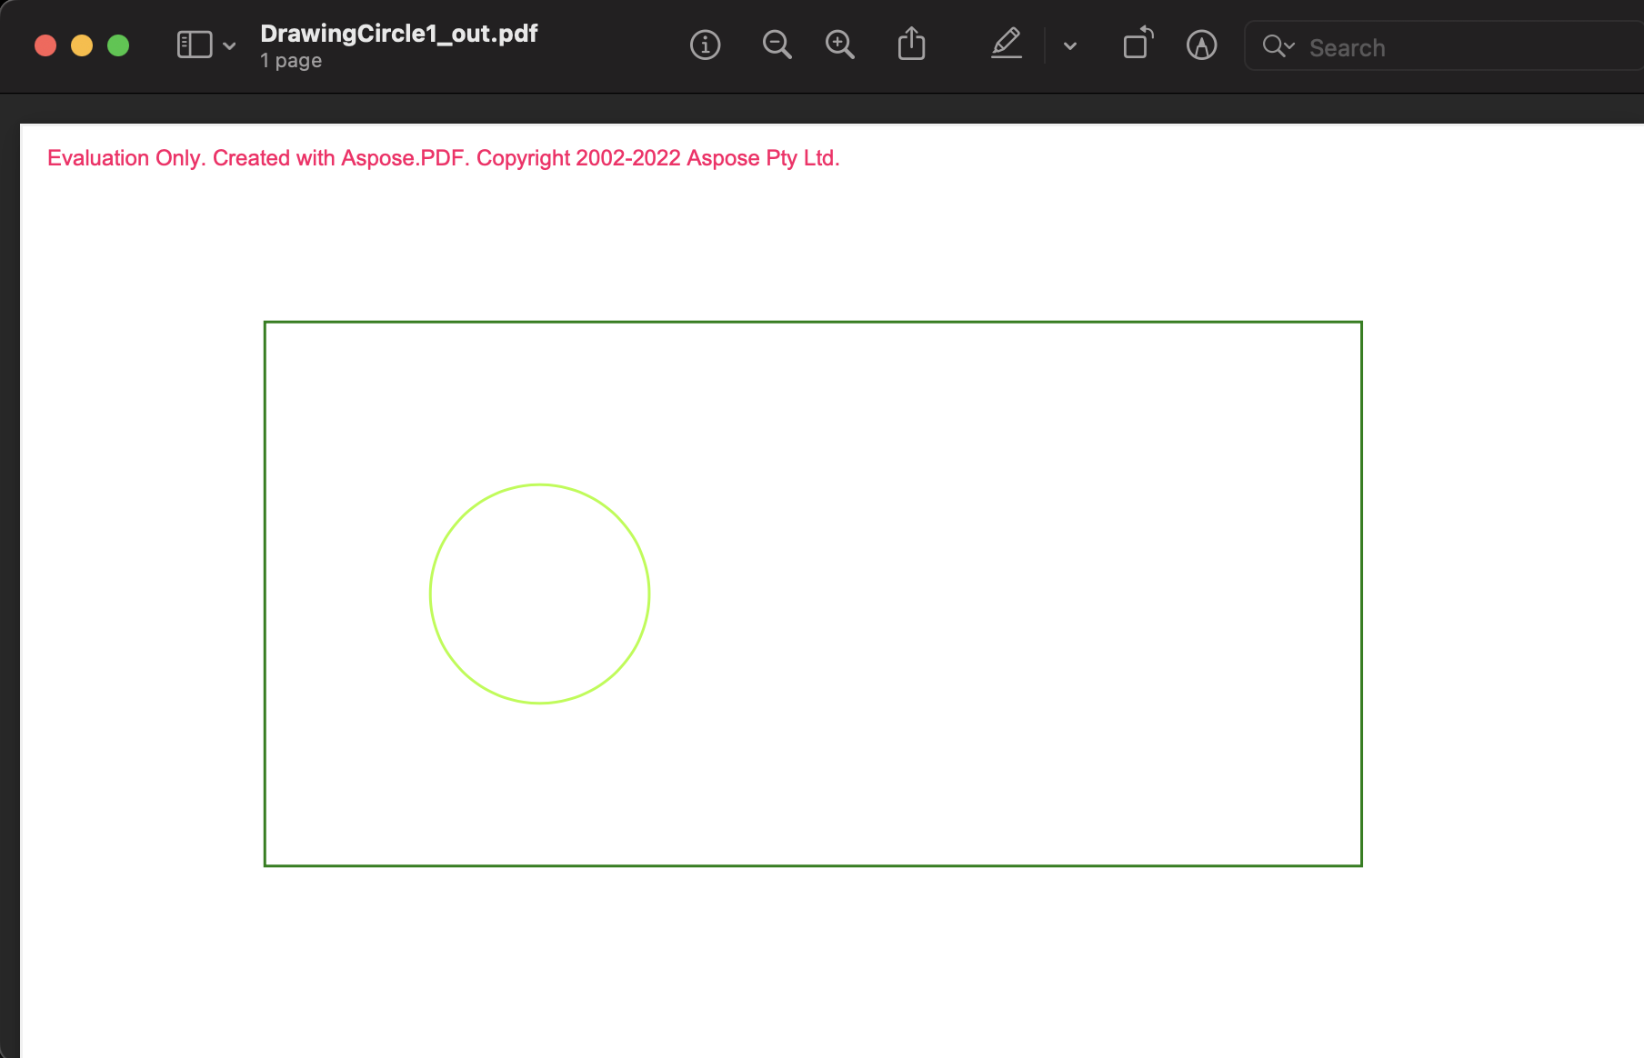Rotate the page with the rotate icon
The image size is (1644, 1058).
[1136, 45]
